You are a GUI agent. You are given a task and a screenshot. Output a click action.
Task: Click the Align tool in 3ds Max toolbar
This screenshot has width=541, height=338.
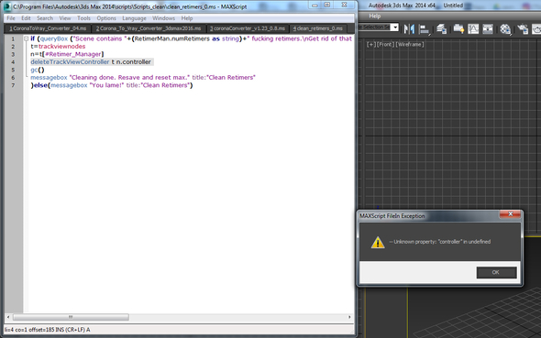pos(424,29)
